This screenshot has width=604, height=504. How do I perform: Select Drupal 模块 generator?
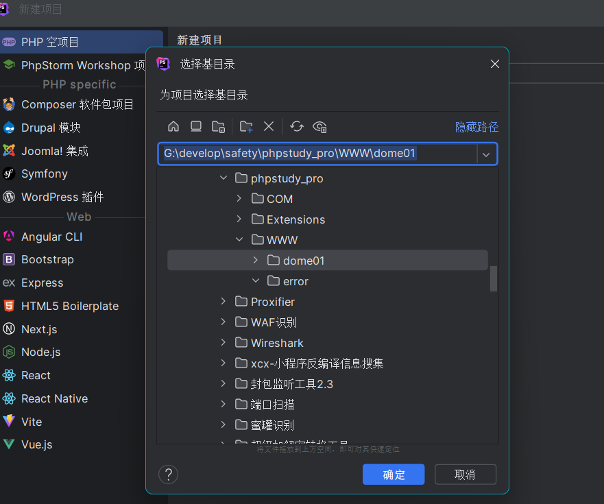point(73,128)
